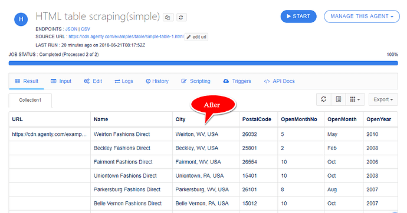Click the Feb open month cell
407x213 pixels.
tap(344, 148)
